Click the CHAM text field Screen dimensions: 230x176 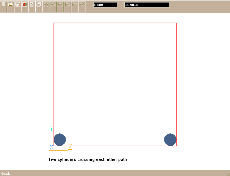105,5
